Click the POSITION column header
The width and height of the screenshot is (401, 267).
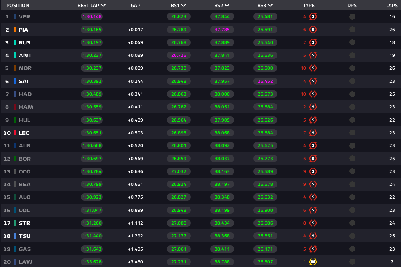click(x=18, y=6)
